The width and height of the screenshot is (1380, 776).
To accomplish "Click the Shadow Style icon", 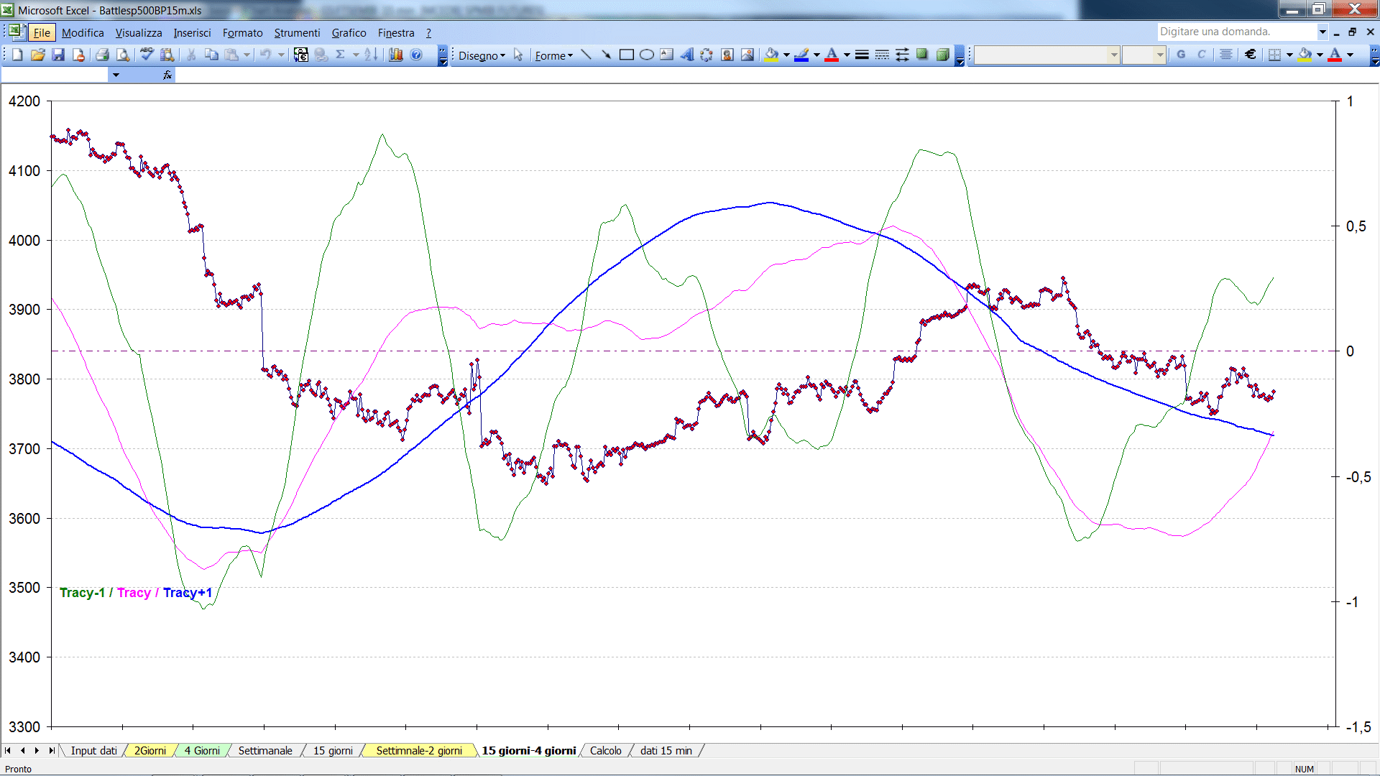I will pyautogui.click(x=922, y=55).
